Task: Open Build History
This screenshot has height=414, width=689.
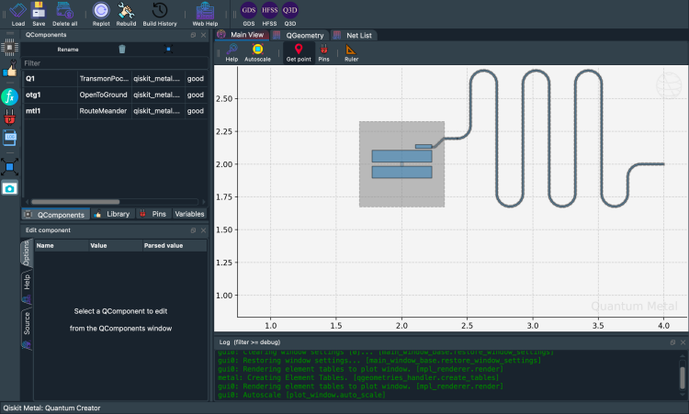Action: 160,14
